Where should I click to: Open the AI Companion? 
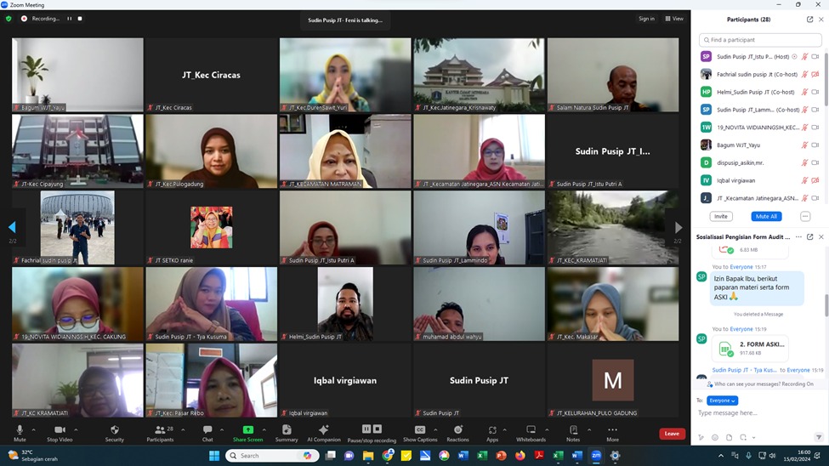[323, 430]
